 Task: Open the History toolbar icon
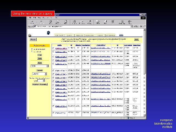89,21
